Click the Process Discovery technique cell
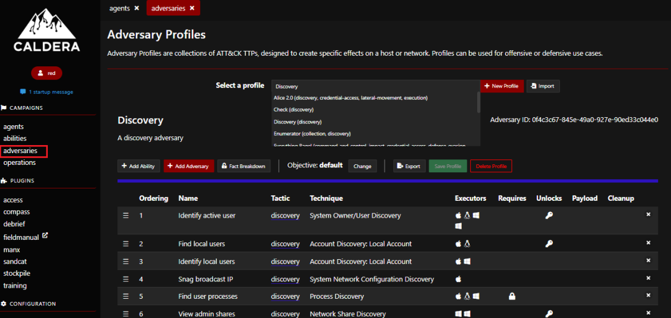 [x=337, y=296]
